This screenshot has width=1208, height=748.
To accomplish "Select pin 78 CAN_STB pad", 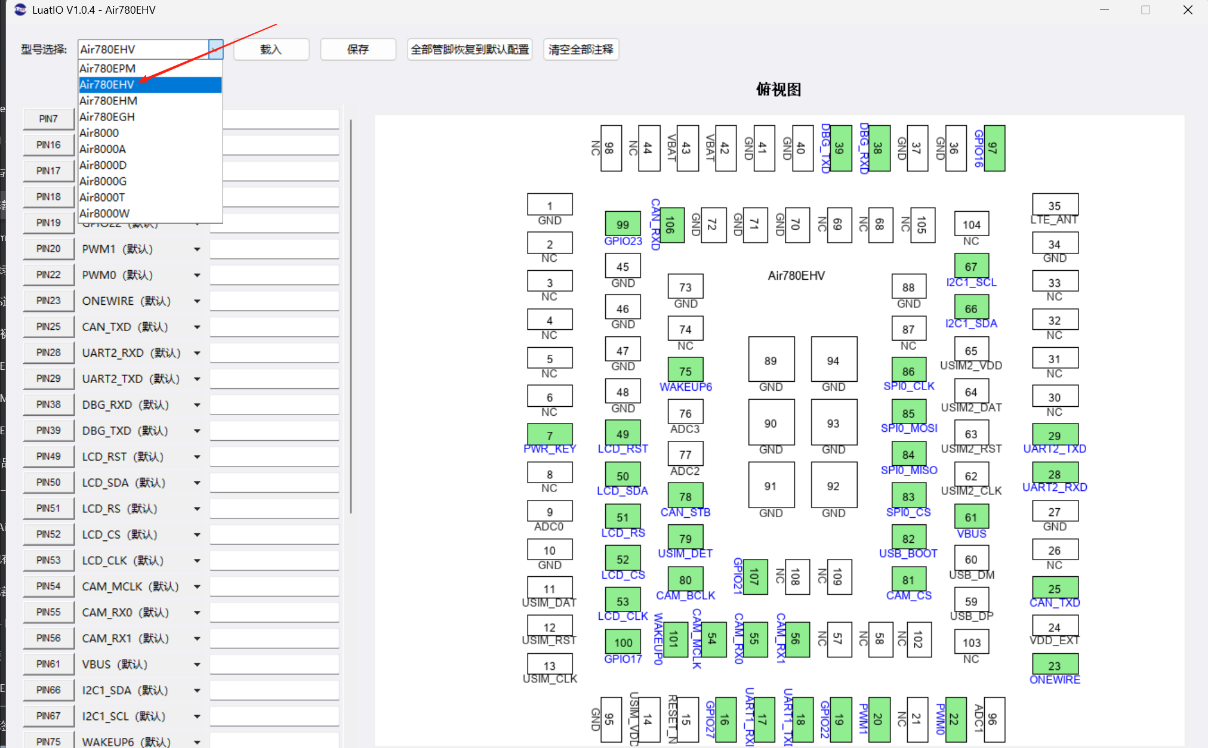I will pos(685,496).
